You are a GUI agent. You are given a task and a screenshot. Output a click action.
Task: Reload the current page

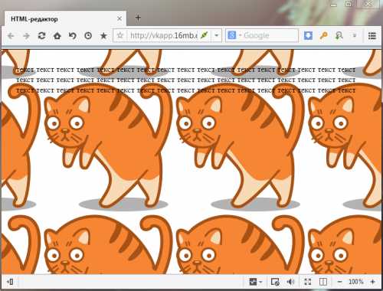click(41, 35)
